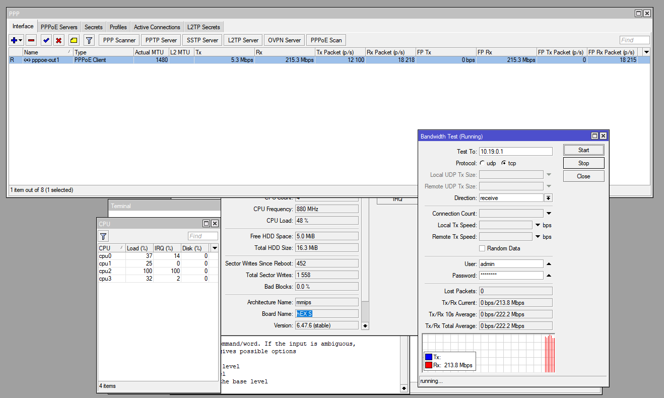Click the blue Tx color swatch

[429, 357]
